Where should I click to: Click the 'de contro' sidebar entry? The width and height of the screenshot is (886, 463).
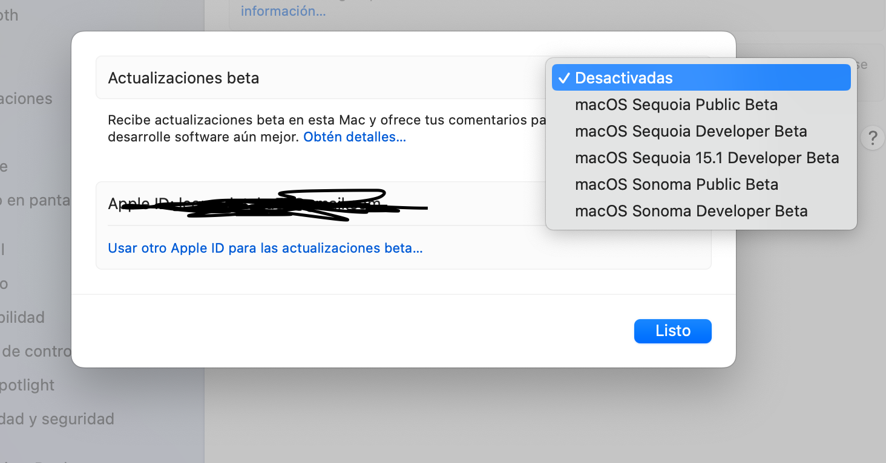click(x=35, y=351)
